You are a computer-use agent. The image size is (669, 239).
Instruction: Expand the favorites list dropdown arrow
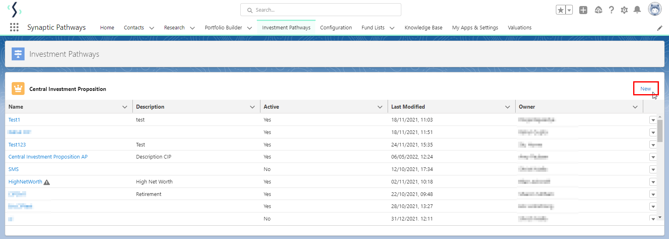pyautogui.click(x=569, y=10)
